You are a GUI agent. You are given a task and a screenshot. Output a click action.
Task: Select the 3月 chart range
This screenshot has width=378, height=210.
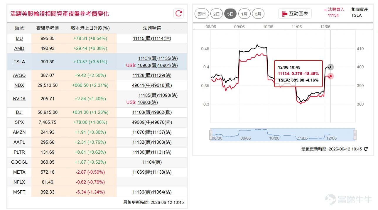[258, 14]
